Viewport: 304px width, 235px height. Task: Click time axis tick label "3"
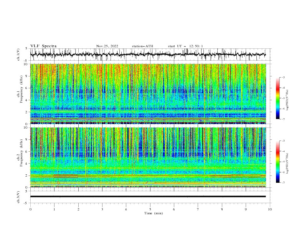tap(102, 209)
